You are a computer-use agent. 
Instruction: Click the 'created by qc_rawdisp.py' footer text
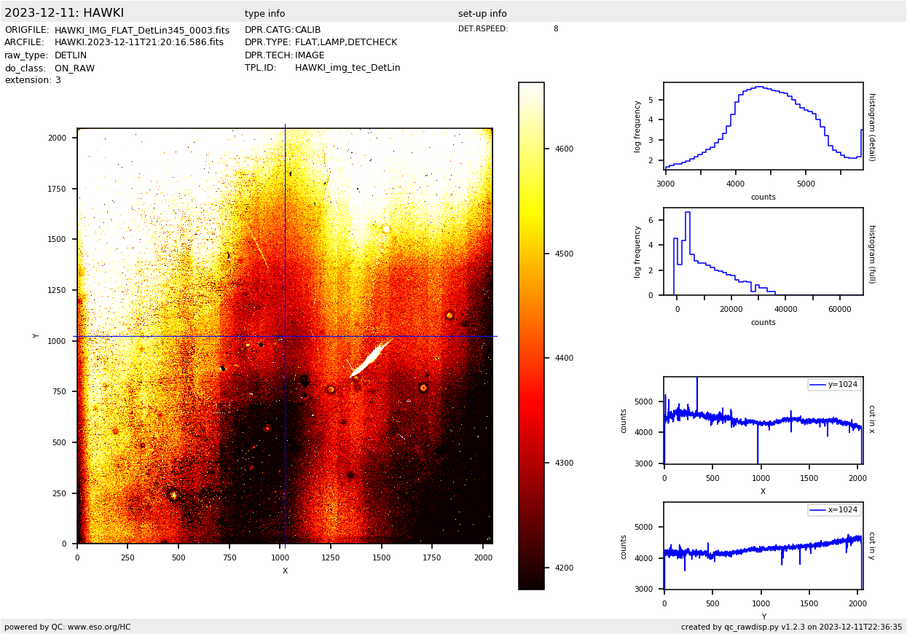click(x=791, y=627)
